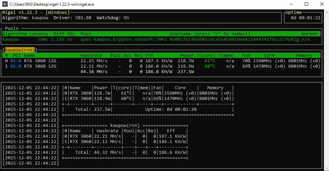Click the Driver: 581.80 version text
The height and width of the screenshot is (171, 329).
tap(72, 18)
